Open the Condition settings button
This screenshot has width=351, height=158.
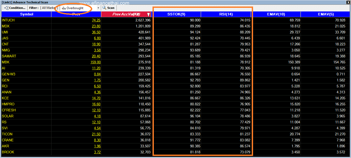pos(15,8)
